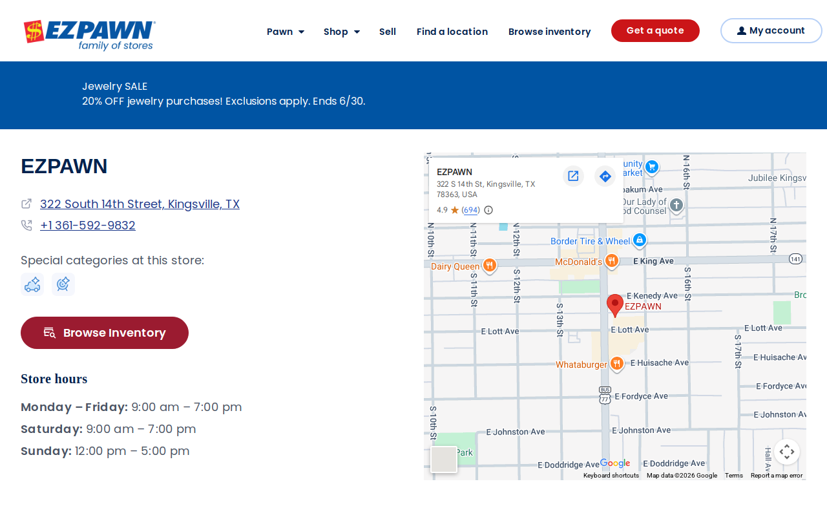The image size is (827, 517).
Task: Open Browse inventory in the navigation
Action: (x=550, y=32)
